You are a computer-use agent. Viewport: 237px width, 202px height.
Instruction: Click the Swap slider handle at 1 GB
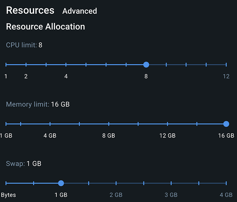(x=61, y=183)
